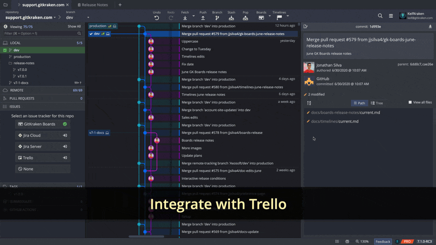The image size is (436, 245).
Task: Open Timelines from the toolbar
Action: click(x=279, y=18)
